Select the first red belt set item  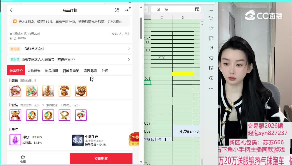[x=16, y=115]
